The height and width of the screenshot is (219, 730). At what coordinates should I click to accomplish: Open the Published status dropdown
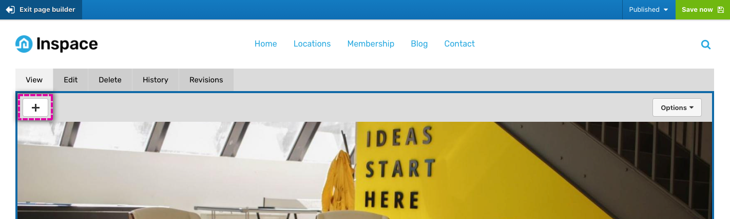tap(648, 10)
